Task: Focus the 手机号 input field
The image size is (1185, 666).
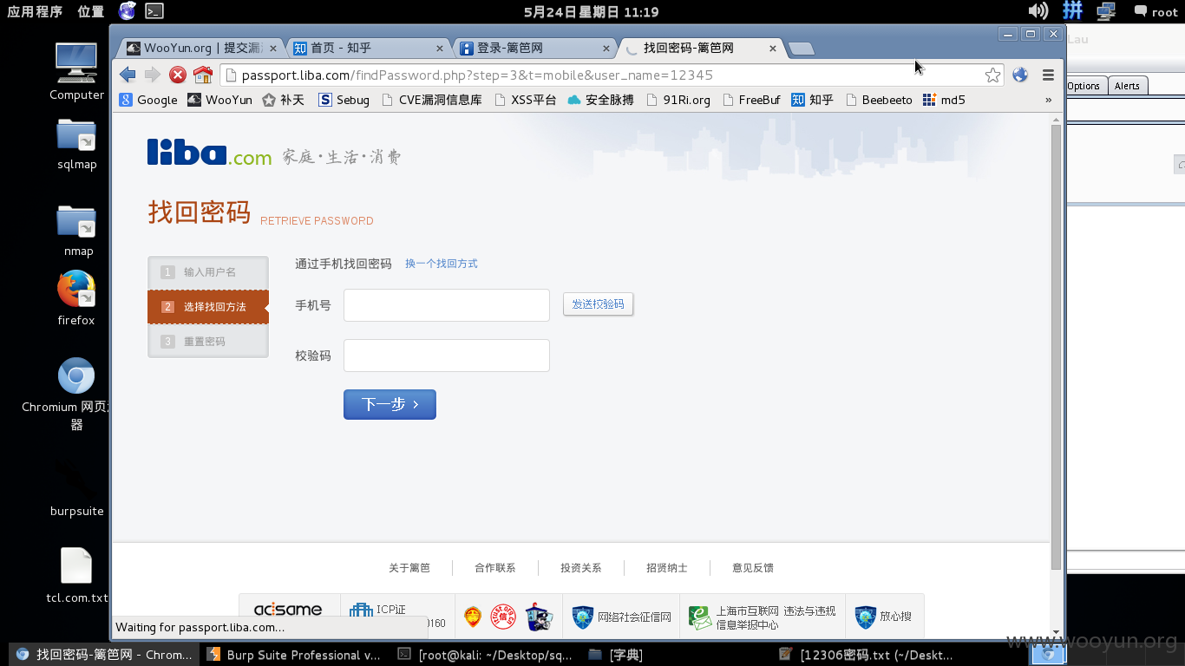Action: pyautogui.click(x=447, y=305)
